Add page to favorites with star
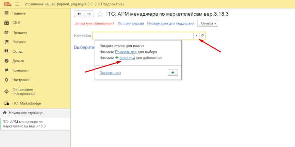 point(100,14)
